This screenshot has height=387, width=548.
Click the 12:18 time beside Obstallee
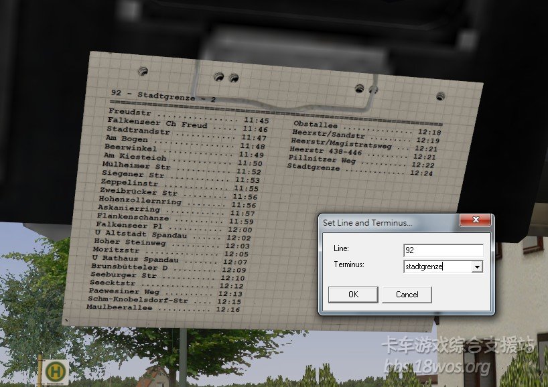[x=429, y=132]
